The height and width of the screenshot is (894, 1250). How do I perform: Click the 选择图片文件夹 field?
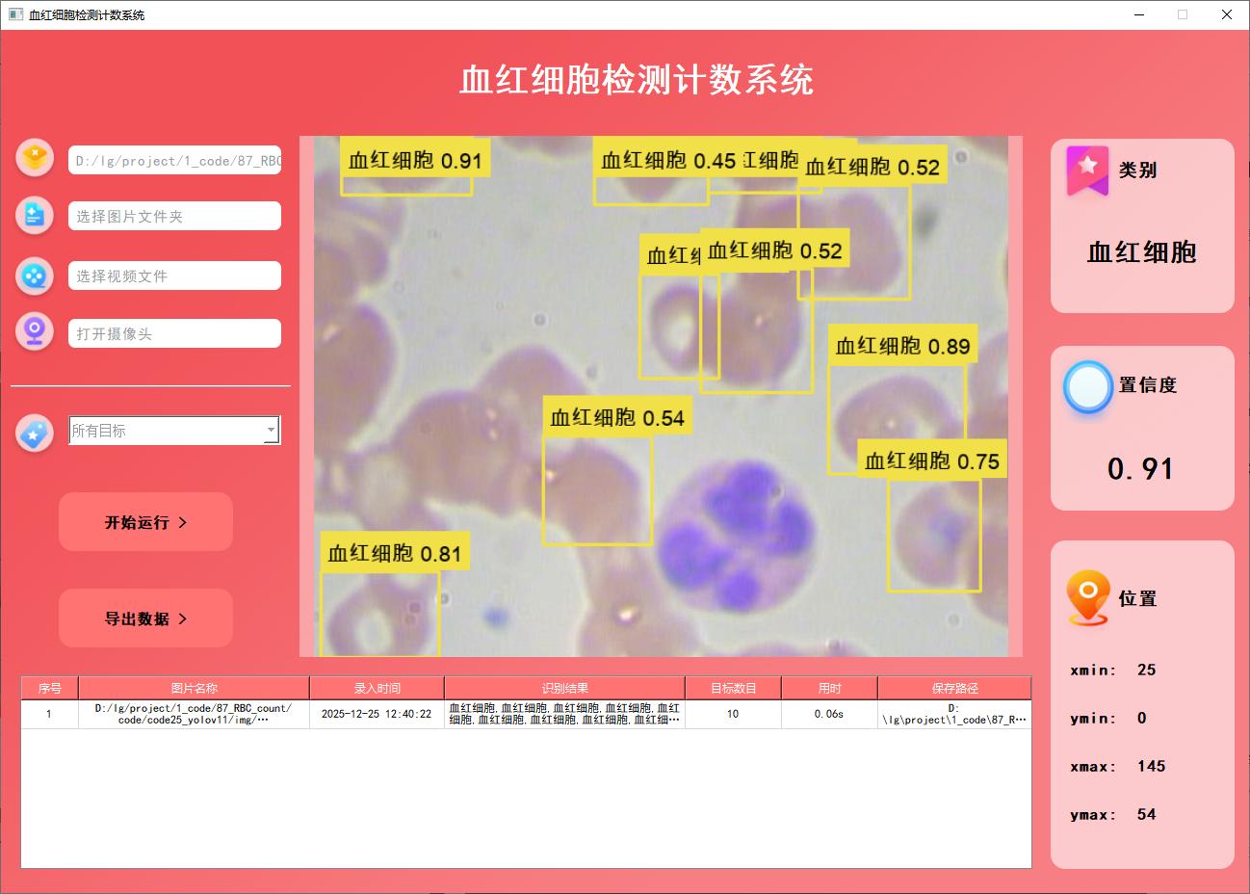point(174,216)
